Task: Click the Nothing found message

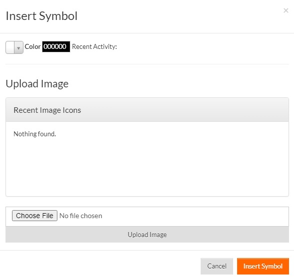Action: point(34,134)
